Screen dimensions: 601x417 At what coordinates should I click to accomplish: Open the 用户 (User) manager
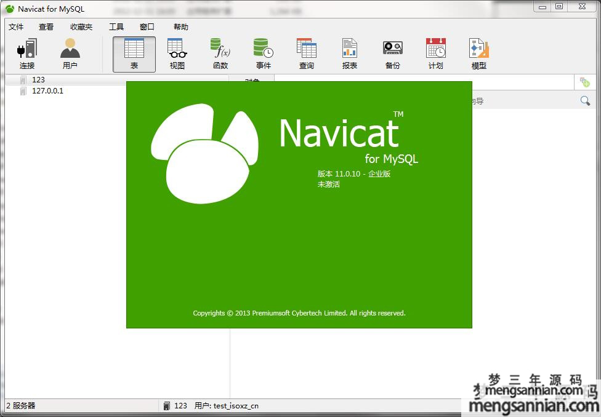pos(70,54)
